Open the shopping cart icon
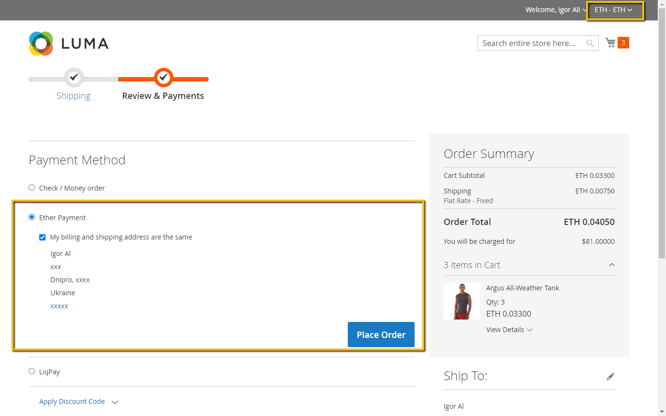 click(610, 43)
